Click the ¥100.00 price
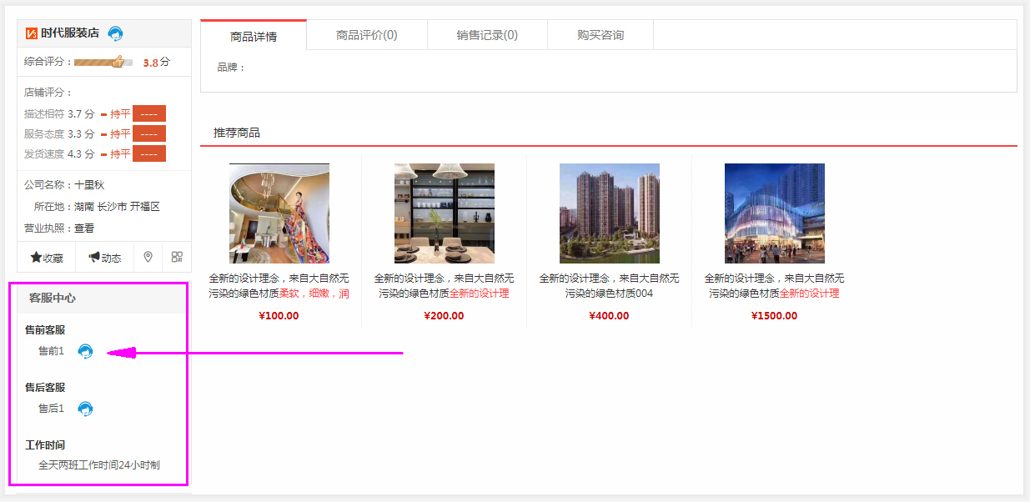 (x=279, y=316)
